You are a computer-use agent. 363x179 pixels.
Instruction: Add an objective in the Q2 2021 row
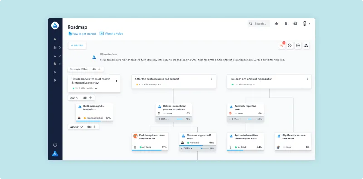click(x=94, y=127)
